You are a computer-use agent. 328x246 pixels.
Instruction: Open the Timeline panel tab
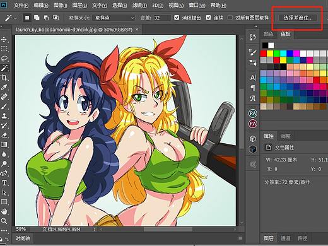point(23,238)
